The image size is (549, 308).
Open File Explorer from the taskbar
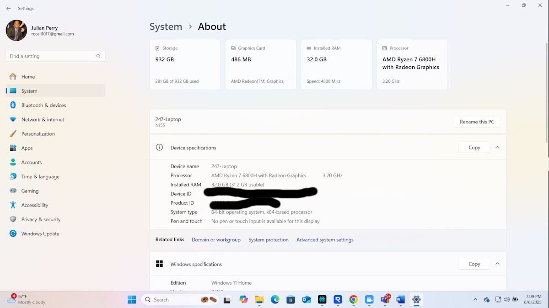click(259, 300)
